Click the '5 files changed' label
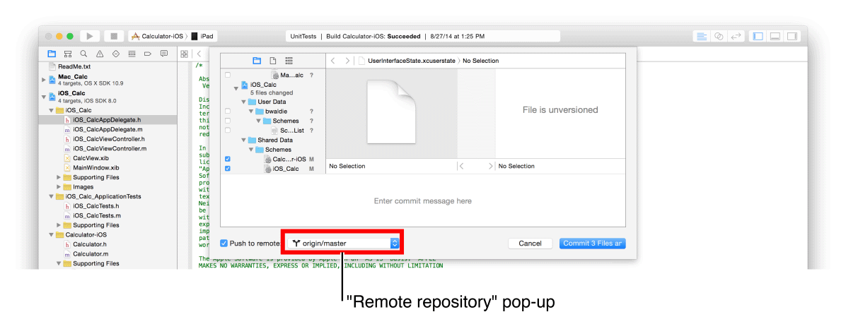846x324 pixels. pyautogui.click(x=272, y=92)
